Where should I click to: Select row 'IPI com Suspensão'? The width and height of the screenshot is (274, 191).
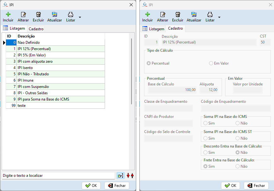[55, 86]
